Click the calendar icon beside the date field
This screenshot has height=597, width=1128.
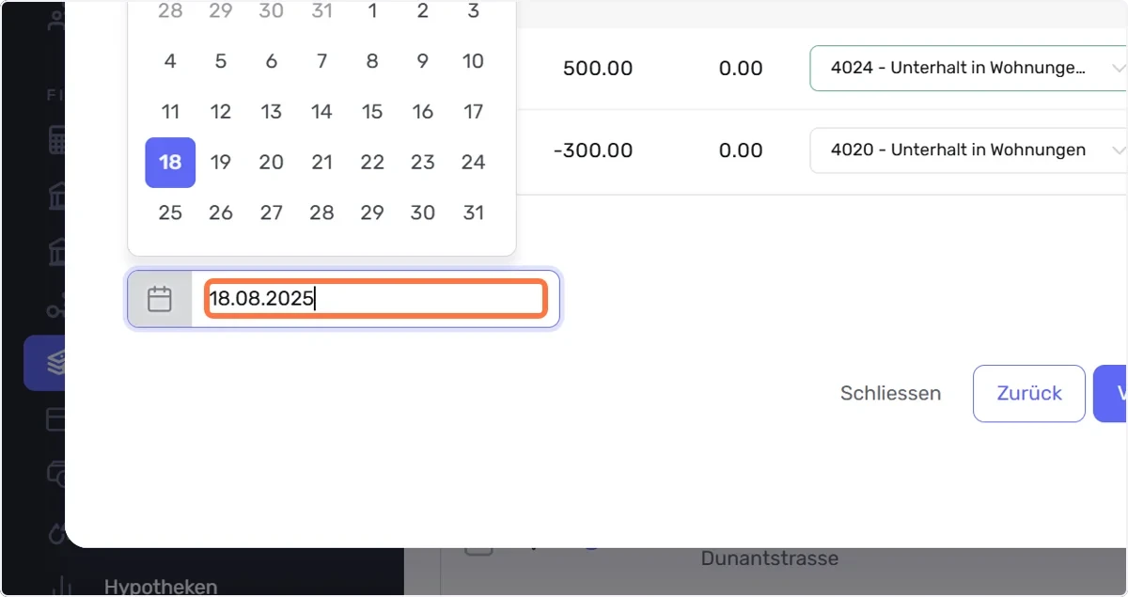click(x=160, y=300)
